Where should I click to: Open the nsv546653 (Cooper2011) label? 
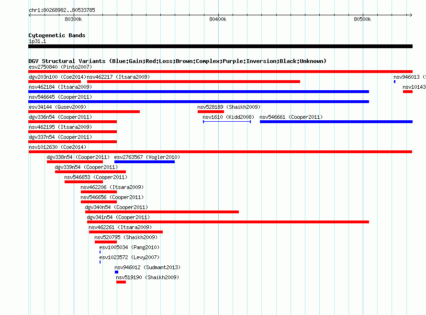click(96, 177)
